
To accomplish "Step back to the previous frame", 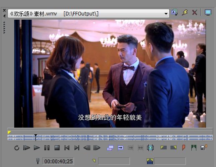I will 87,148.
